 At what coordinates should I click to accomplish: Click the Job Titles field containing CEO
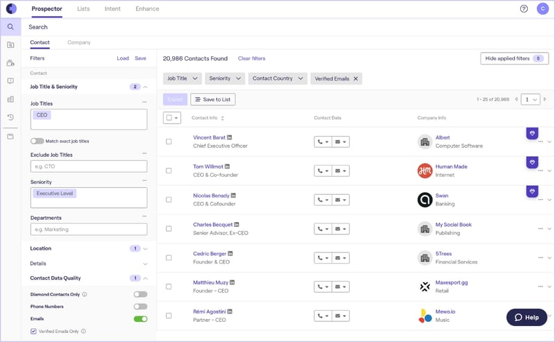89,119
